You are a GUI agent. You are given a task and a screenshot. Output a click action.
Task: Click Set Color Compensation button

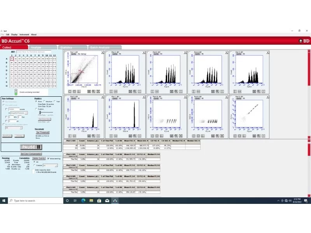tap(31, 154)
